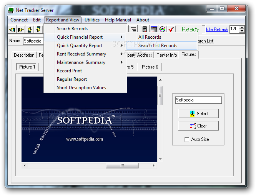
Task: Click the red checkmark toolbar icon
Action: tap(171, 29)
